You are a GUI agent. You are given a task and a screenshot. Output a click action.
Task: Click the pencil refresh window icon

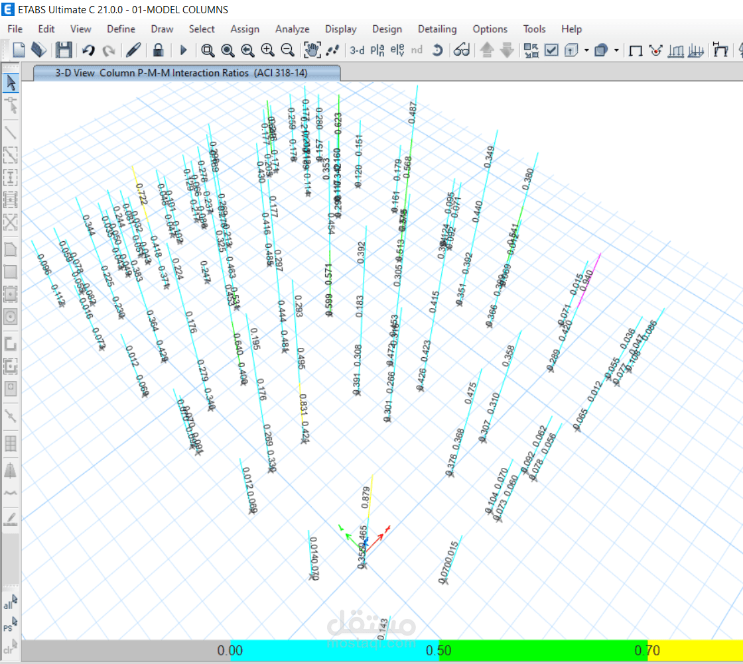(x=133, y=50)
